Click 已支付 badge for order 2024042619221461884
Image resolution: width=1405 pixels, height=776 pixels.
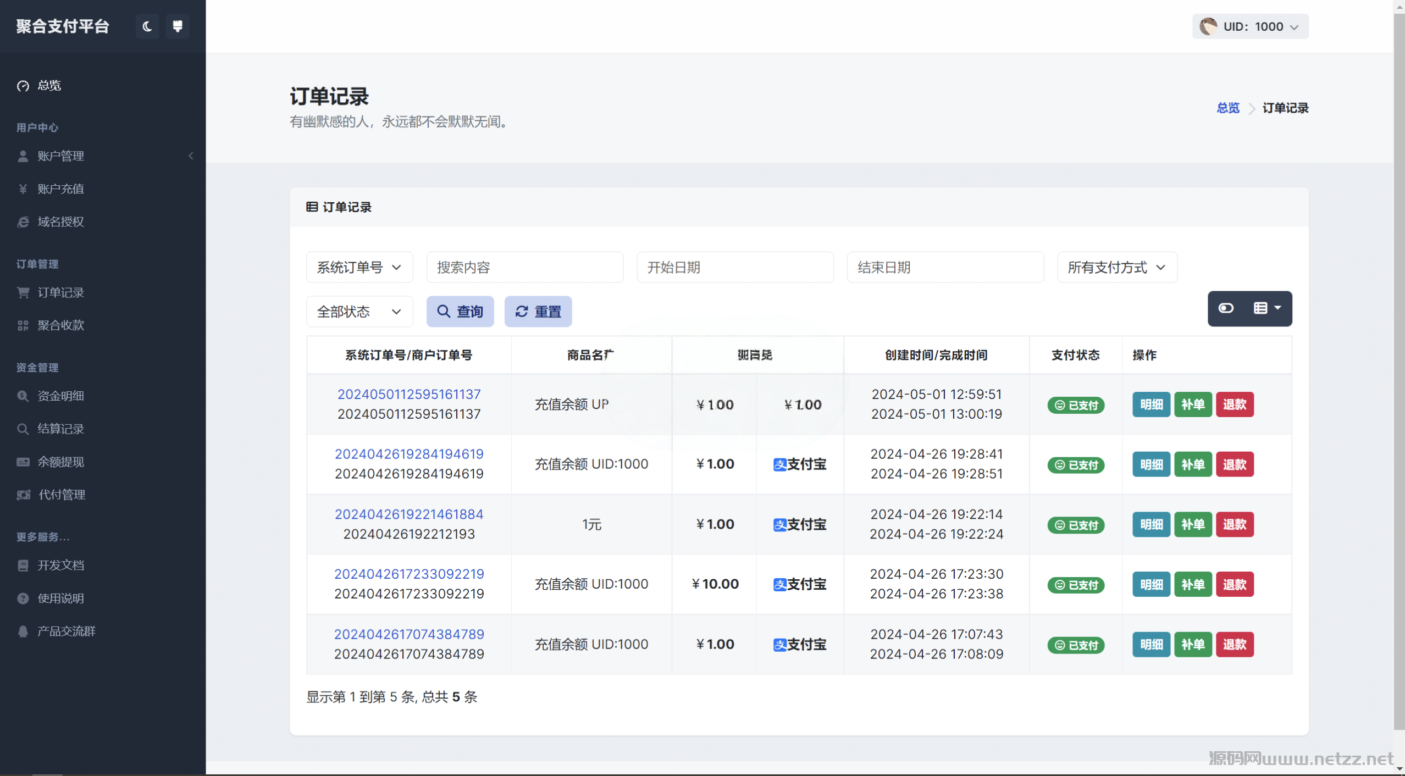(x=1076, y=525)
